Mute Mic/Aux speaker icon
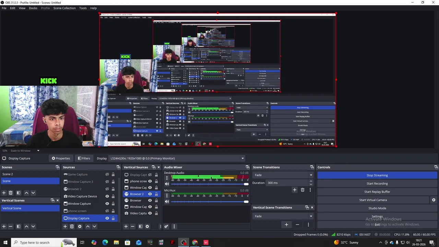This screenshot has width=439, height=247. pyautogui.click(x=167, y=201)
